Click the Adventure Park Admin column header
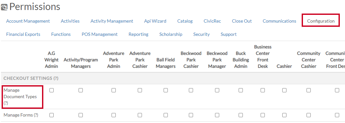Screen dimensions: 345x123 pos(113,60)
